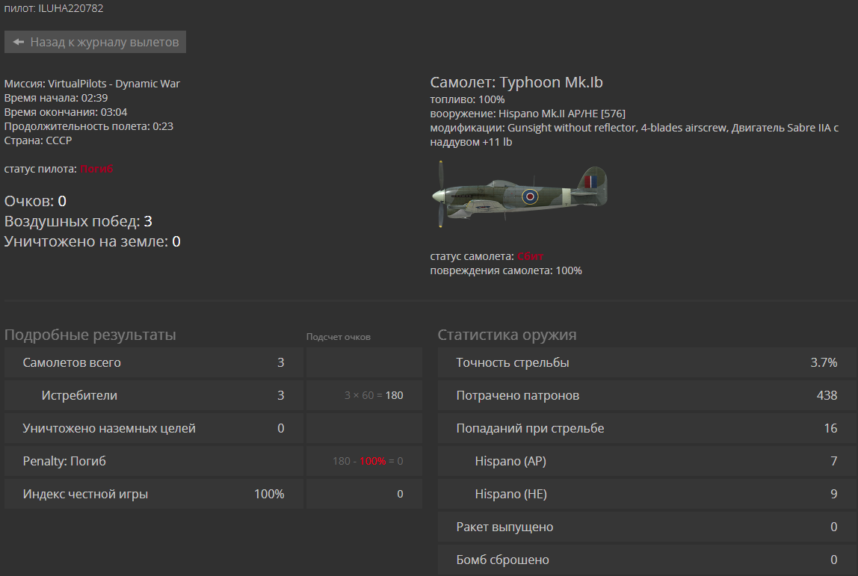The height and width of the screenshot is (576, 858).
Task: Click score calculation '3 × 60 = 180'
Action: (x=374, y=395)
